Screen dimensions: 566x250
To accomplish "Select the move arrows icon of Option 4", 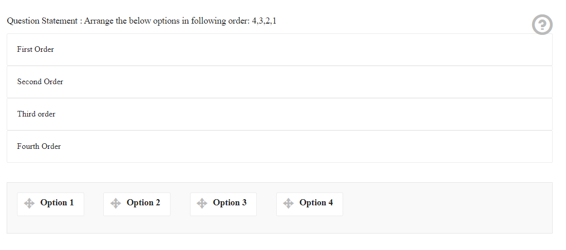I will [289, 203].
